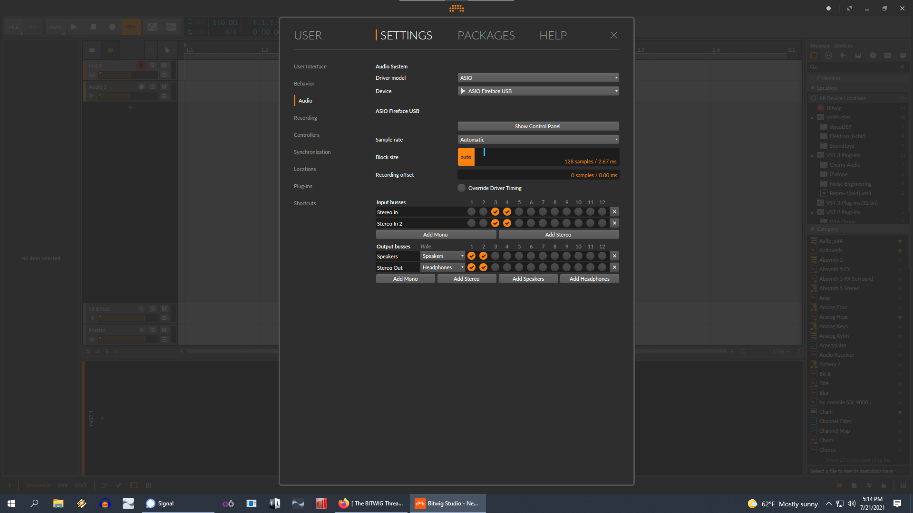Screen dimensions: 913x513
Task: Click the Block size slider
Action: click(x=547, y=157)
